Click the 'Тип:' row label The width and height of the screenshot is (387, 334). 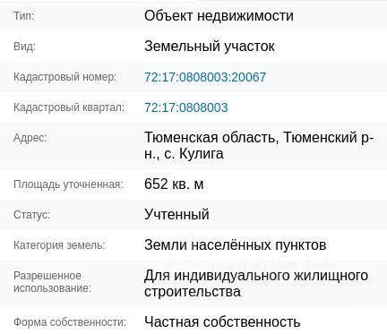click(x=24, y=16)
